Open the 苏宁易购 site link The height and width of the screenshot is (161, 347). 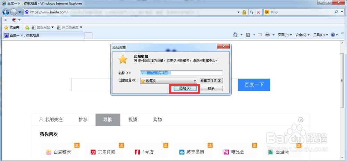tap(192, 152)
